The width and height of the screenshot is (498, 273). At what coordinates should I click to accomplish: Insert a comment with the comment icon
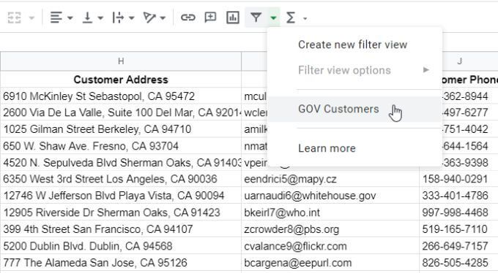[210, 17]
